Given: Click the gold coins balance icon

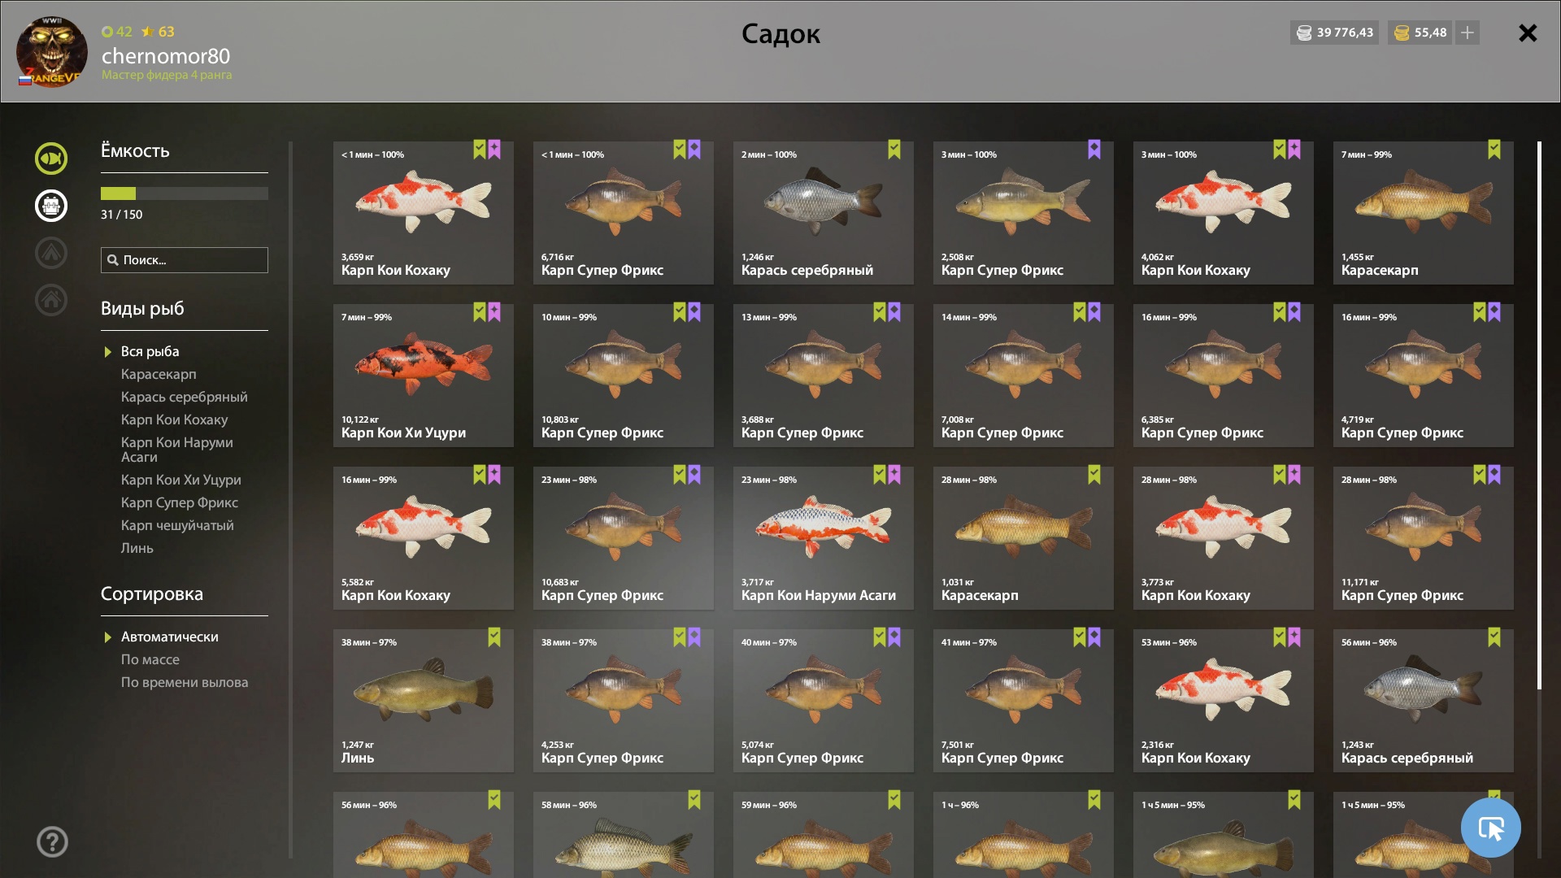Looking at the screenshot, I should (x=1402, y=33).
